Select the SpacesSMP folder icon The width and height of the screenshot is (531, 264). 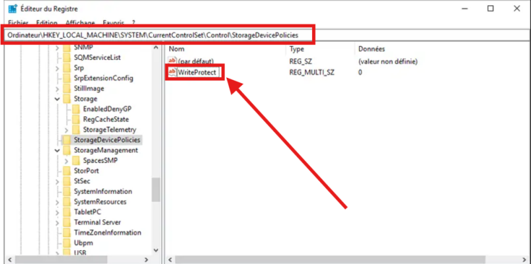76,160
